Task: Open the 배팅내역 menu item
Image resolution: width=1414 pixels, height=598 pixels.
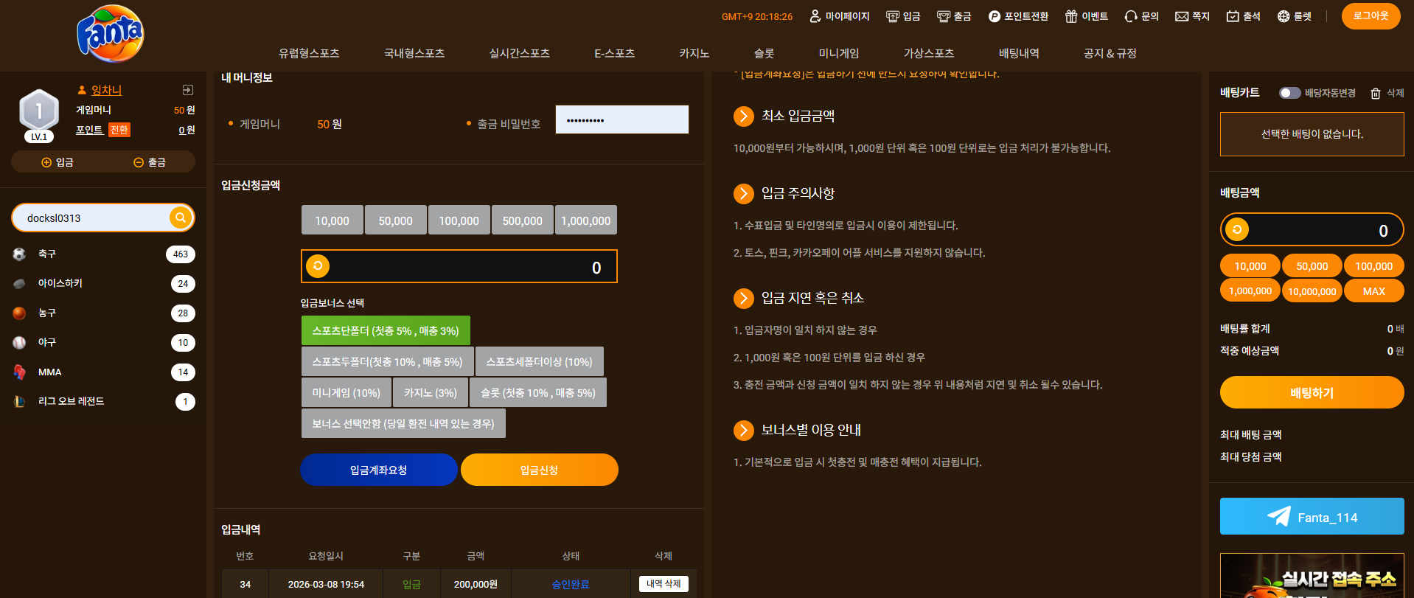Action: point(1019,53)
